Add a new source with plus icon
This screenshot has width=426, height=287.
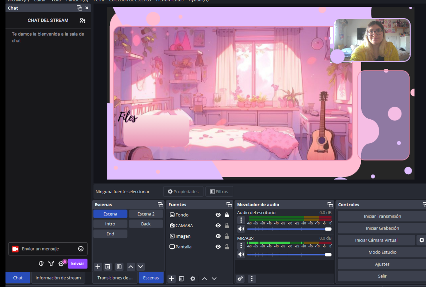tap(171, 279)
